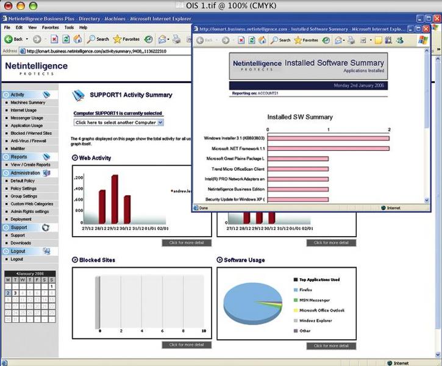The image size is (442, 366).
Task: Click the red close button of Mac window
Action: (9, 5)
